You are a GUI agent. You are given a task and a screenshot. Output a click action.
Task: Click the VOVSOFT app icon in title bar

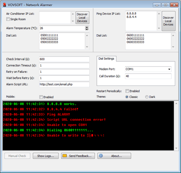point(5,5)
